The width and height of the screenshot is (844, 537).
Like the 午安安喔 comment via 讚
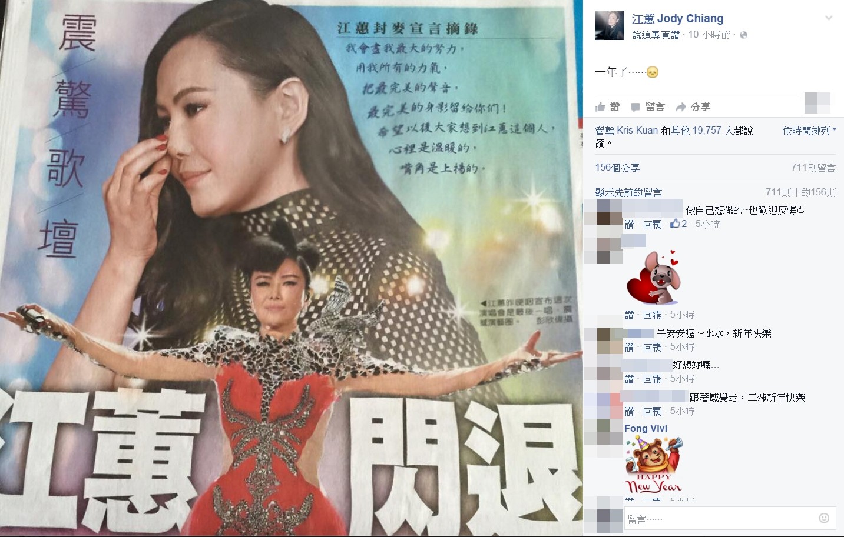pyautogui.click(x=629, y=348)
